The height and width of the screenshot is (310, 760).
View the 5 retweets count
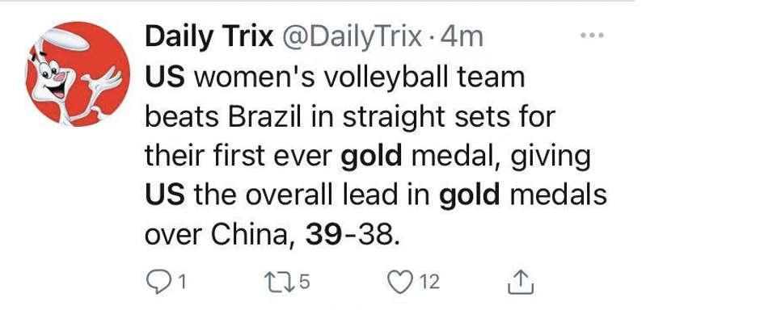click(x=304, y=282)
